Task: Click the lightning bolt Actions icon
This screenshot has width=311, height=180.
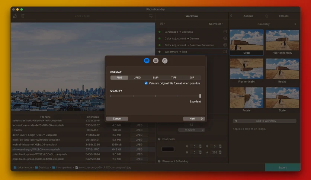Action: pyautogui.click(x=231, y=16)
